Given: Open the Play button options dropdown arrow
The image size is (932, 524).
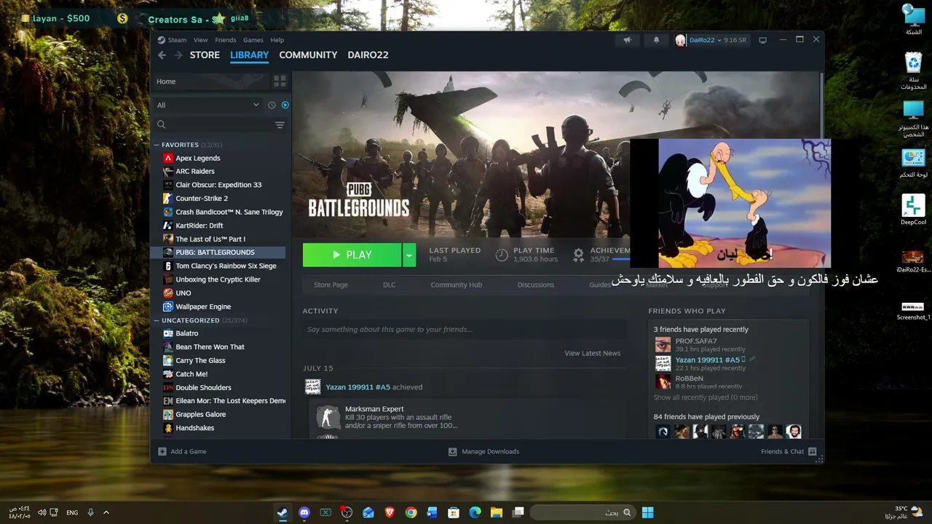Looking at the screenshot, I should point(409,255).
